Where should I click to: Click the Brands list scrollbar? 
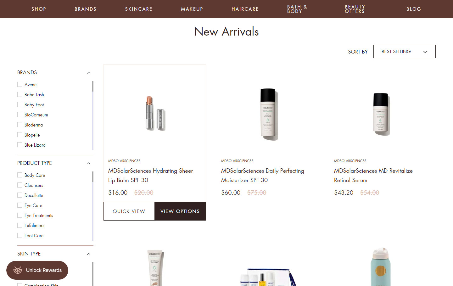point(92,115)
